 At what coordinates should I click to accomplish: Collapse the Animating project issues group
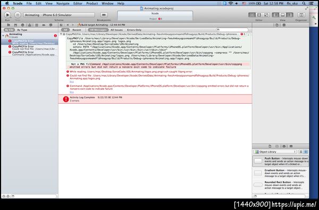(x=3, y=36)
